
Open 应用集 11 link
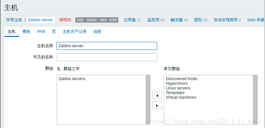click(x=132, y=20)
